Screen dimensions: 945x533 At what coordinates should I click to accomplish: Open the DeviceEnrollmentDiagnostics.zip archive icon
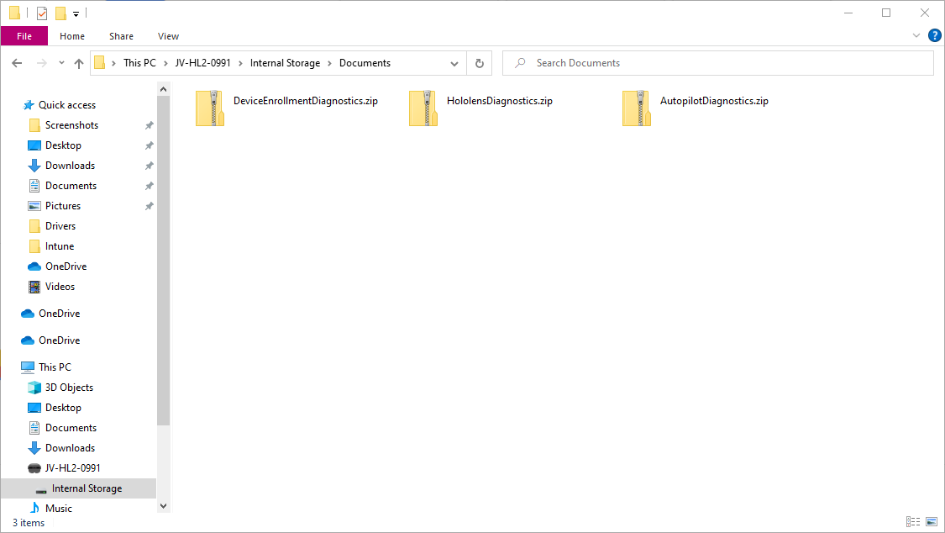(x=210, y=108)
